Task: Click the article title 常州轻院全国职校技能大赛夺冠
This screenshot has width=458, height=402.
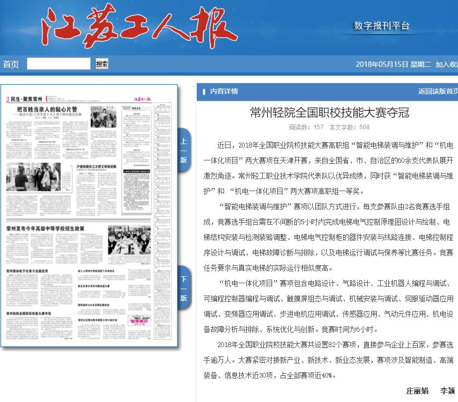Action: [330, 112]
